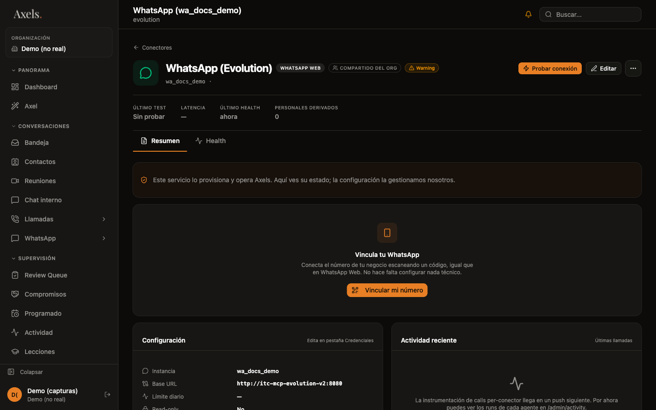Click the Chat interno icon
Screen dimensions: 656x410
pyautogui.click(x=15, y=200)
